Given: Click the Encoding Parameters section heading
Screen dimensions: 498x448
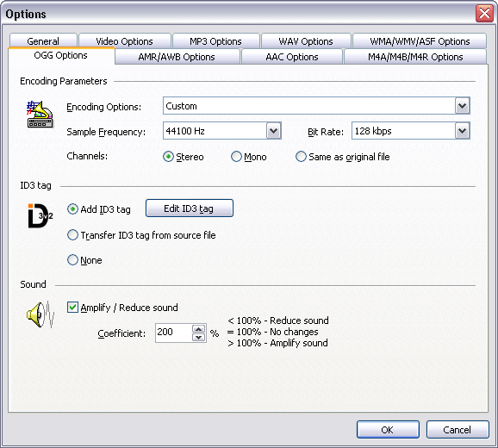Looking at the screenshot, I should coord(64,81).
